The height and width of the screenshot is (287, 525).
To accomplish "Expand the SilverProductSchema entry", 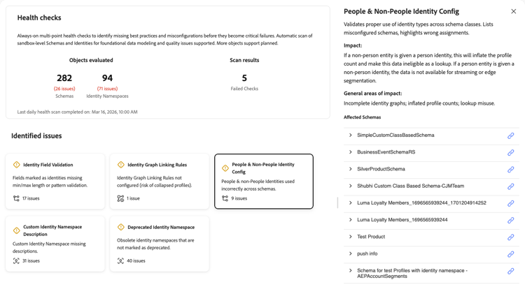I will point(351,169).
